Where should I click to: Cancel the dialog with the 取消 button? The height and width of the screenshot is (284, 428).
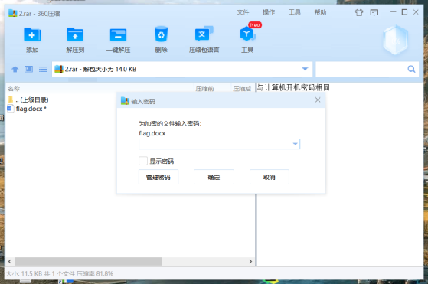point(270,177)
